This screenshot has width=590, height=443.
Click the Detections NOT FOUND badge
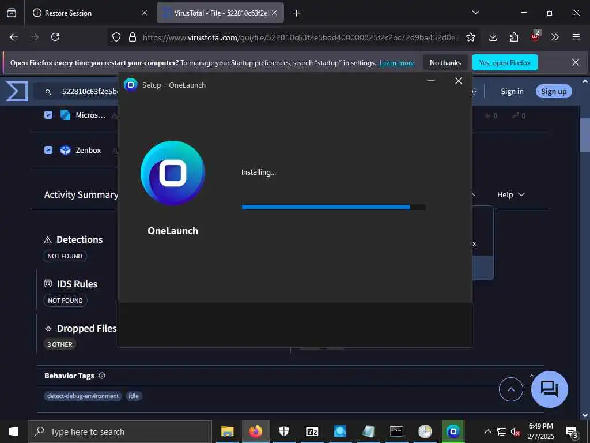point(65,256)
